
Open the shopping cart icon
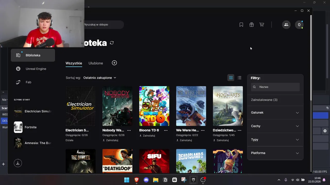262,25
